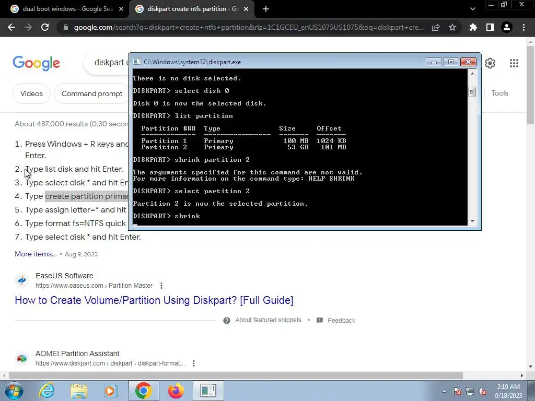Open the Chrome extensions puzzle icon
Image resolution: width=535 pixels, height=401 pixels.
click(x=473, y=27)
